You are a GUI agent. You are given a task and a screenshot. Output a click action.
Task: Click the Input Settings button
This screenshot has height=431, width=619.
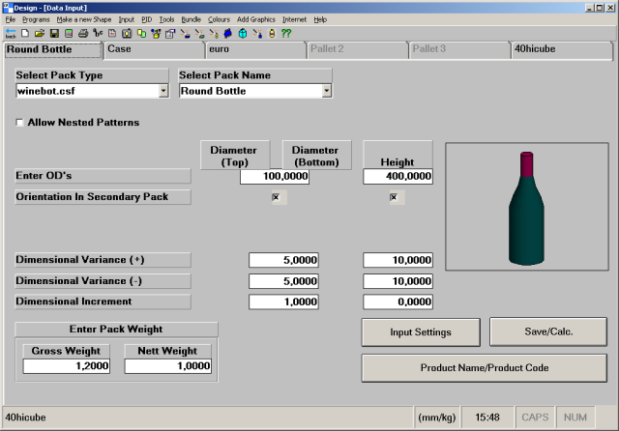pyautogui.click(x=421, y=332)
